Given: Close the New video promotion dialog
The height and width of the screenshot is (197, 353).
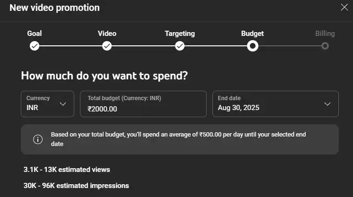Looking at the screenshot, I should pyautogui.click(x=344, y=7).
